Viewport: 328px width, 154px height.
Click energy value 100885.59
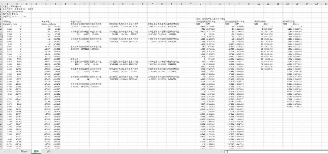(268, 69)
